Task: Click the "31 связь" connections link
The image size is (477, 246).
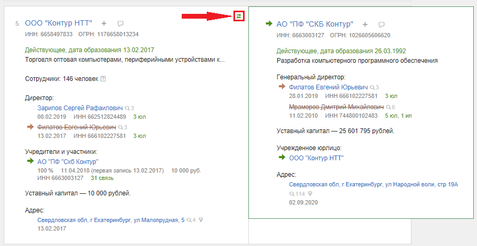Action: tap(102, 178)
